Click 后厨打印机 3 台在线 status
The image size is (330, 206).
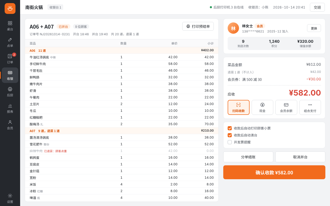click(227, 7)
